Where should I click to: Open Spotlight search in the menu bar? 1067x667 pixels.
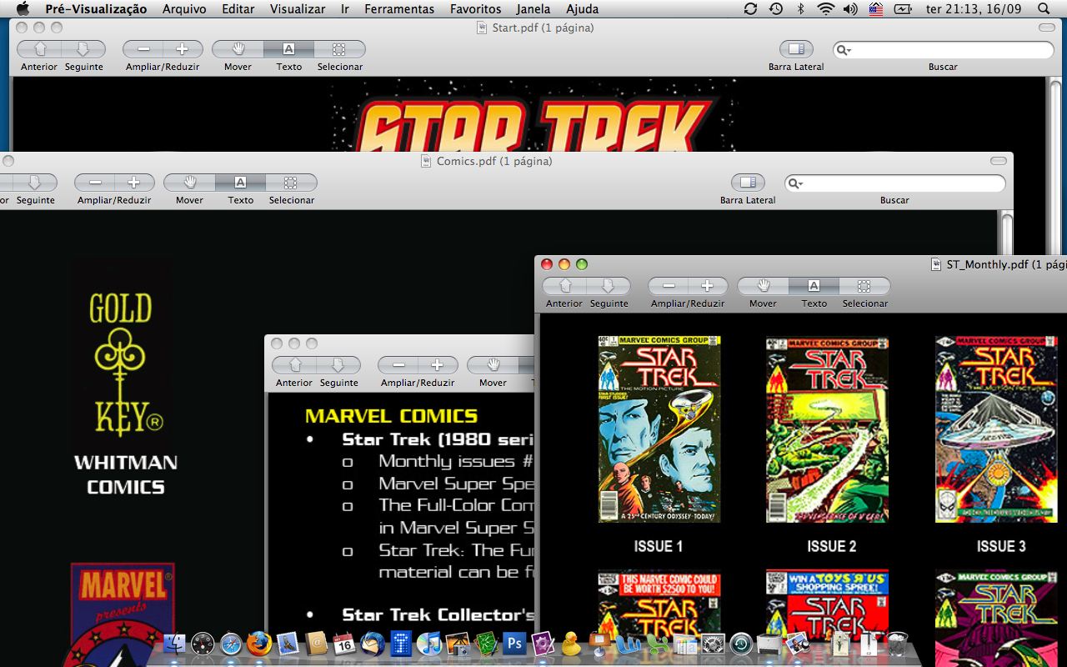pos(1044,9)
